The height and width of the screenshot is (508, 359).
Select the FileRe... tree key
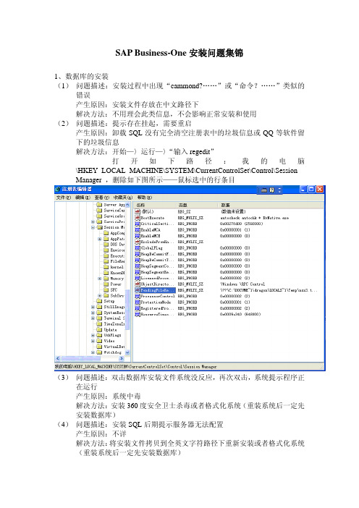[x=117, y=261]
